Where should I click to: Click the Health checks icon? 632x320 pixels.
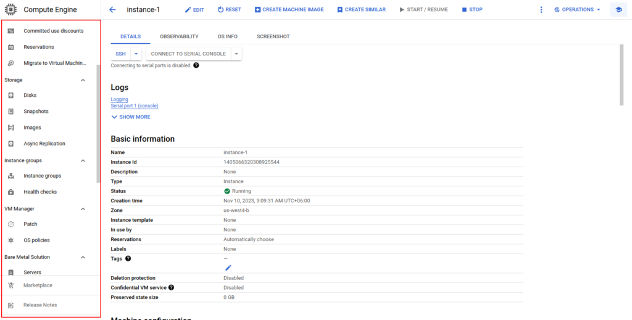click(11, 192)
